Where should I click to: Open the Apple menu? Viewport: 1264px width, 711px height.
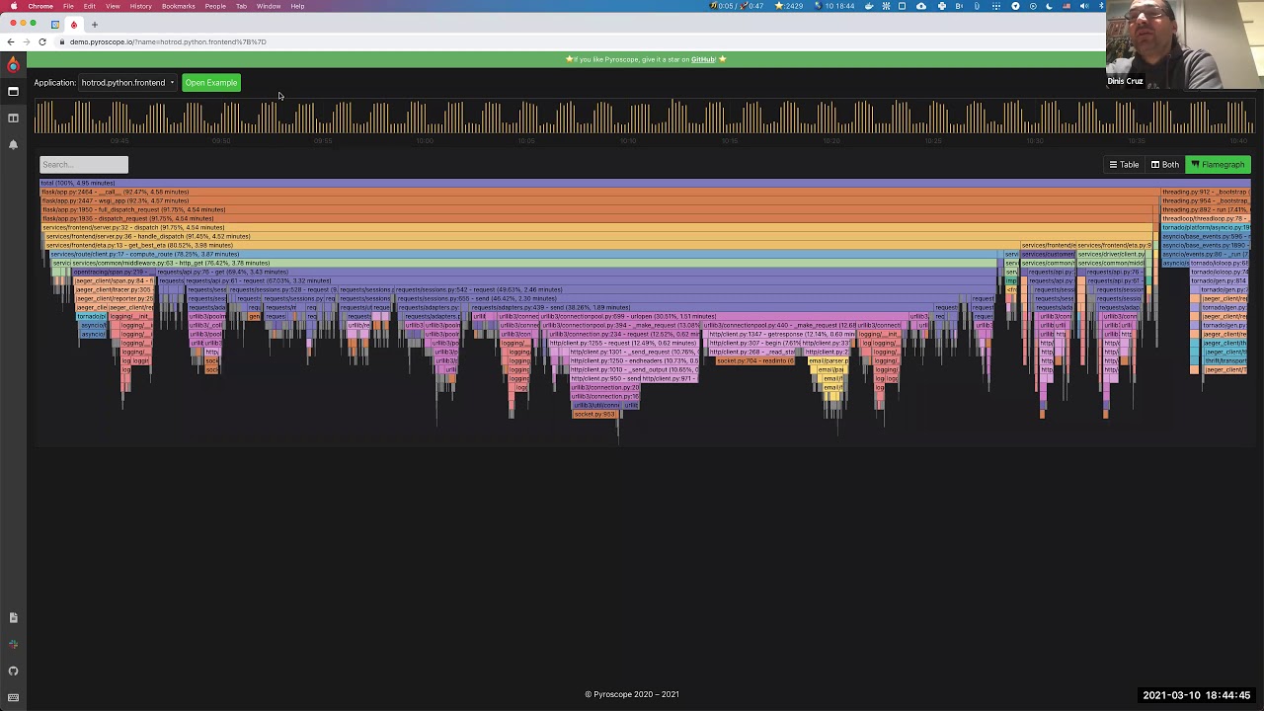click(x=13, y=6)
